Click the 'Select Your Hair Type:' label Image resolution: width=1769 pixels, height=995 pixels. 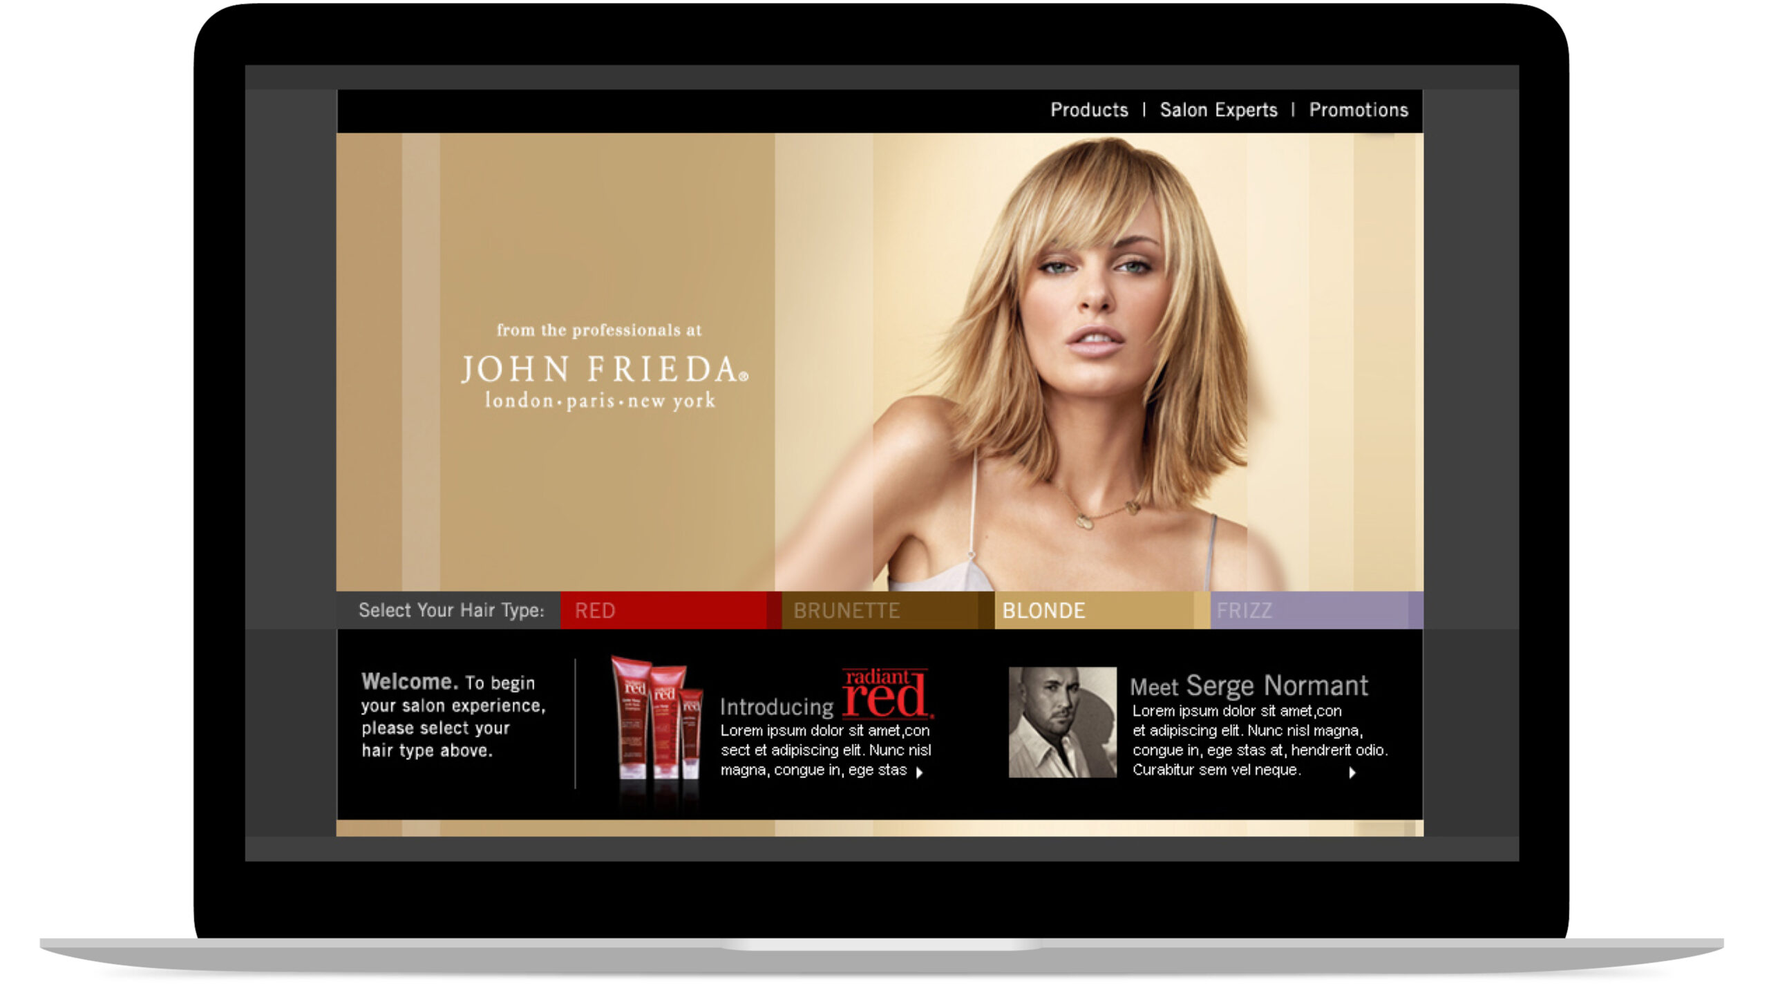coord(451,610)
